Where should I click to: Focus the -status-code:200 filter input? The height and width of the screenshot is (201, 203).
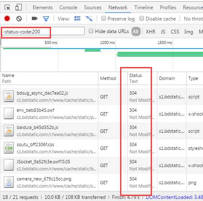click(x=43, y=32)
